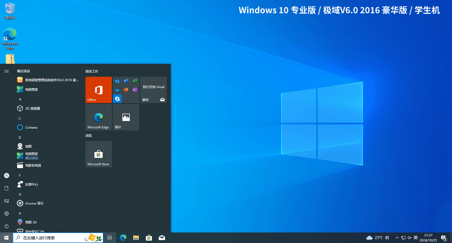Screen dimensions: 452x243
Task: Open the Skype tile
Action: pyautogui.click(x=117, y=99)
